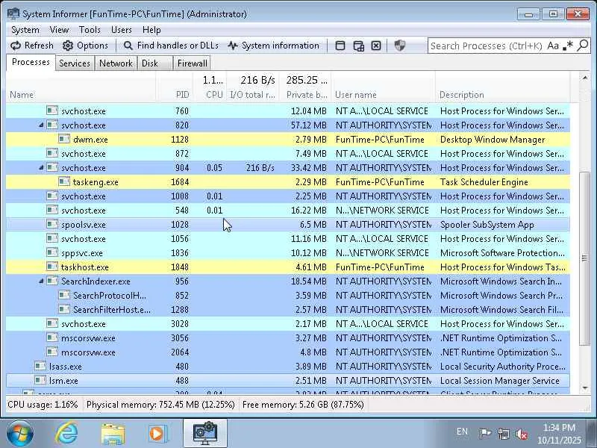The width and height of the screenshot is (597, 448).
Task: Focus the Search Processes input field
Action: coord(487,46)
